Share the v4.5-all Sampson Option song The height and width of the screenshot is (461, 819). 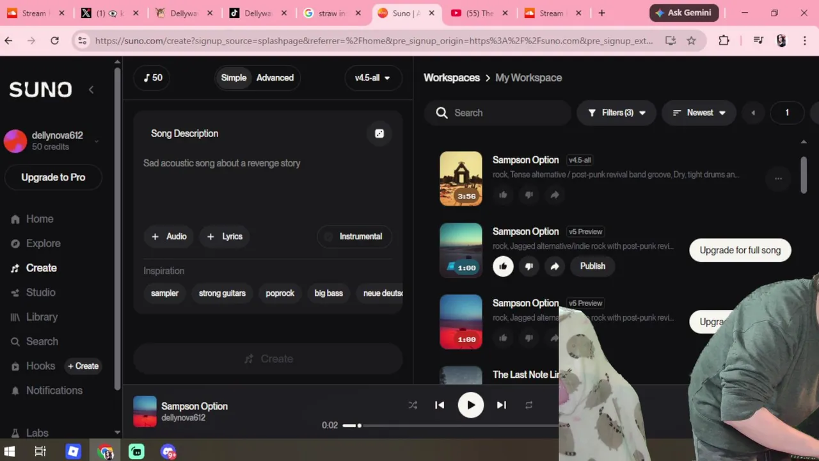pyautogui.click(x=555, y=195)
